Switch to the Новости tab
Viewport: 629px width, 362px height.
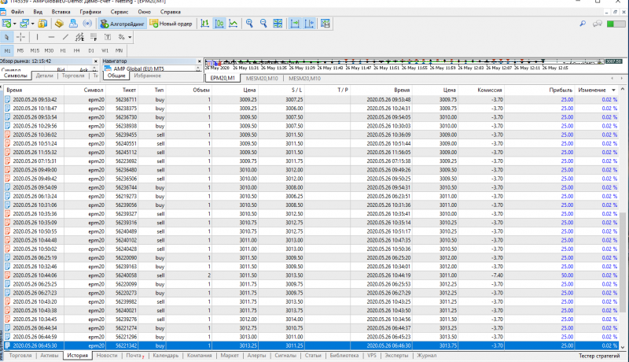pos(107,356)
